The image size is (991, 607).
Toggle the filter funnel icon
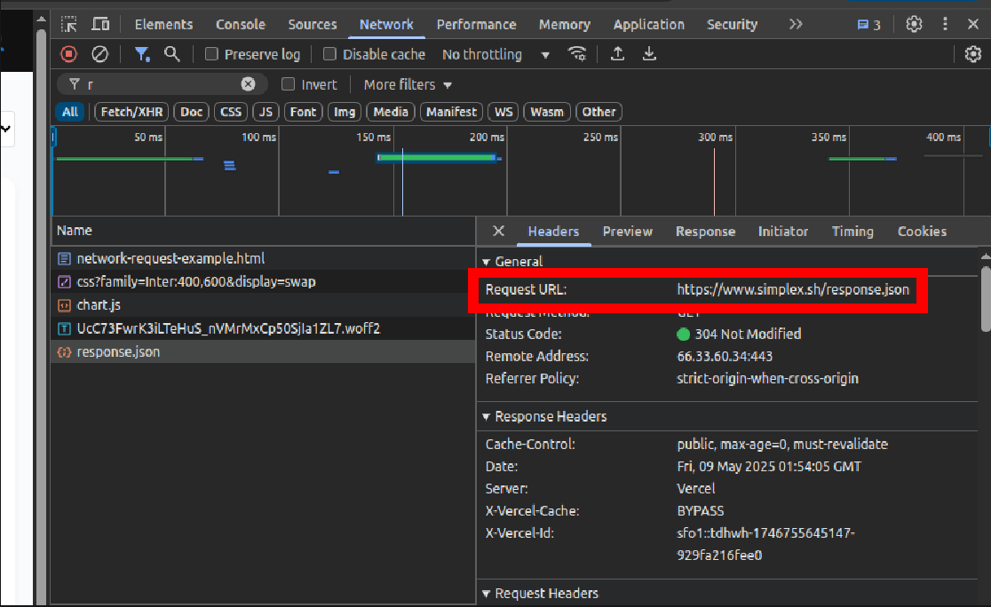click(141, 54)
